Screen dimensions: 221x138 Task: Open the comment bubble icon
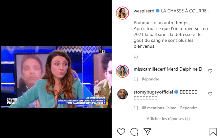(x=134, y=132)
